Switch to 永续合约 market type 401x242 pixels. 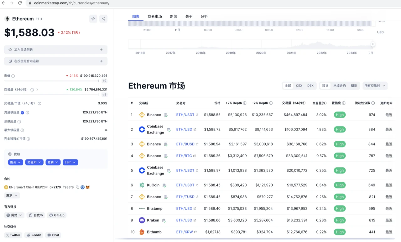tap(340, 86)
